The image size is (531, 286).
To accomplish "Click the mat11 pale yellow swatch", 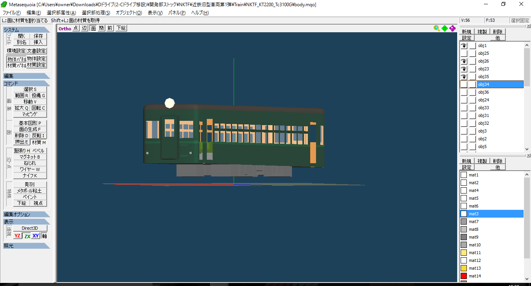I will coord(464,253).
